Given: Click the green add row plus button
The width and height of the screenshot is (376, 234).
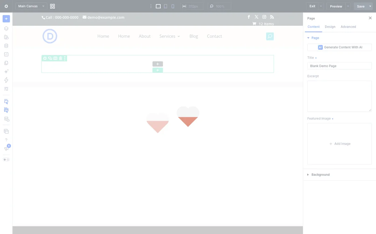Looking at the screenshot, I should click(158, 70).
